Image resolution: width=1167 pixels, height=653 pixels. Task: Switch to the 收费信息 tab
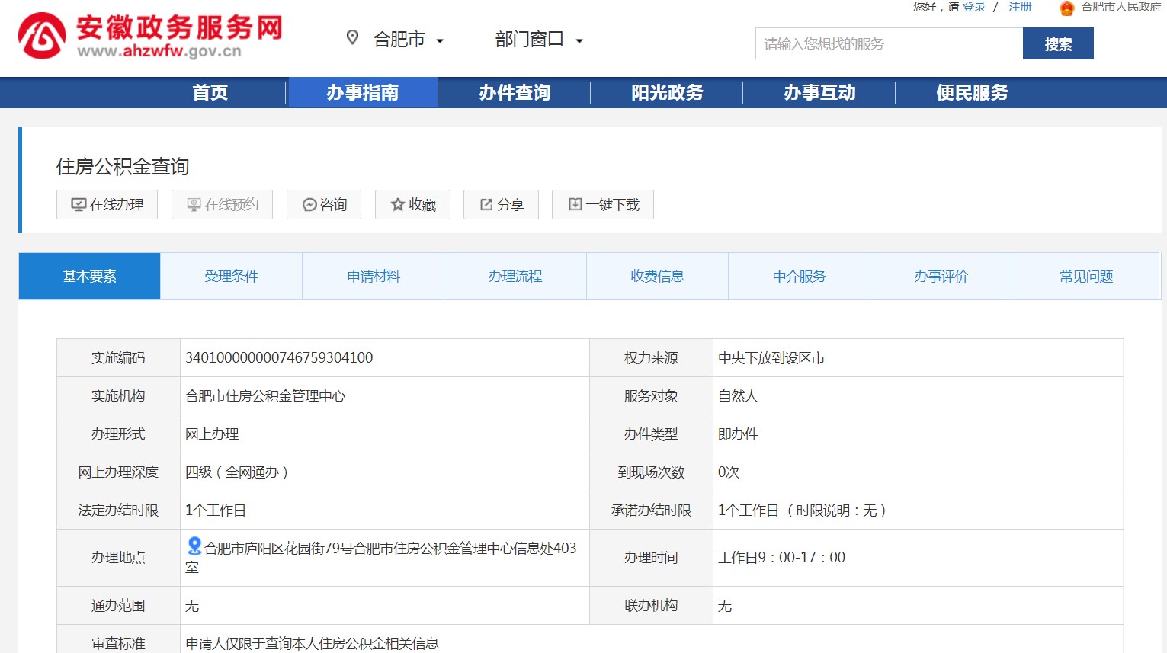[658, 276]
